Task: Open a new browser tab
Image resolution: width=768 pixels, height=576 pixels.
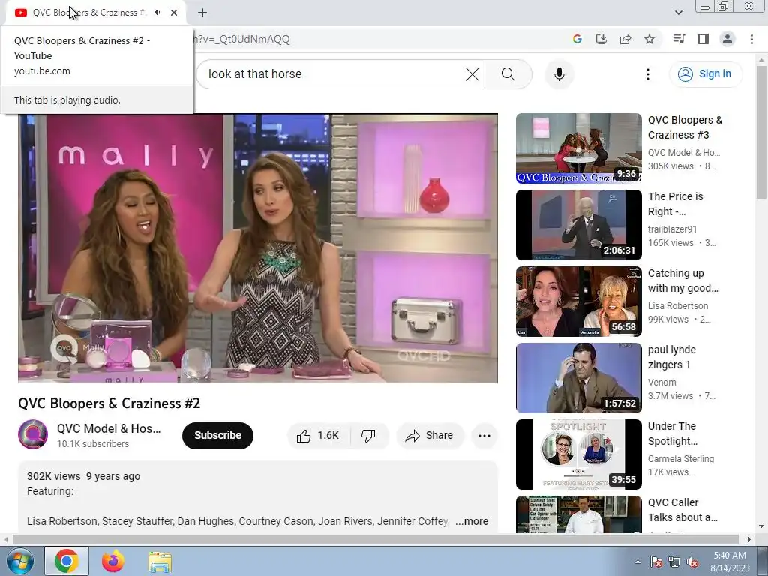Action: 202,13
